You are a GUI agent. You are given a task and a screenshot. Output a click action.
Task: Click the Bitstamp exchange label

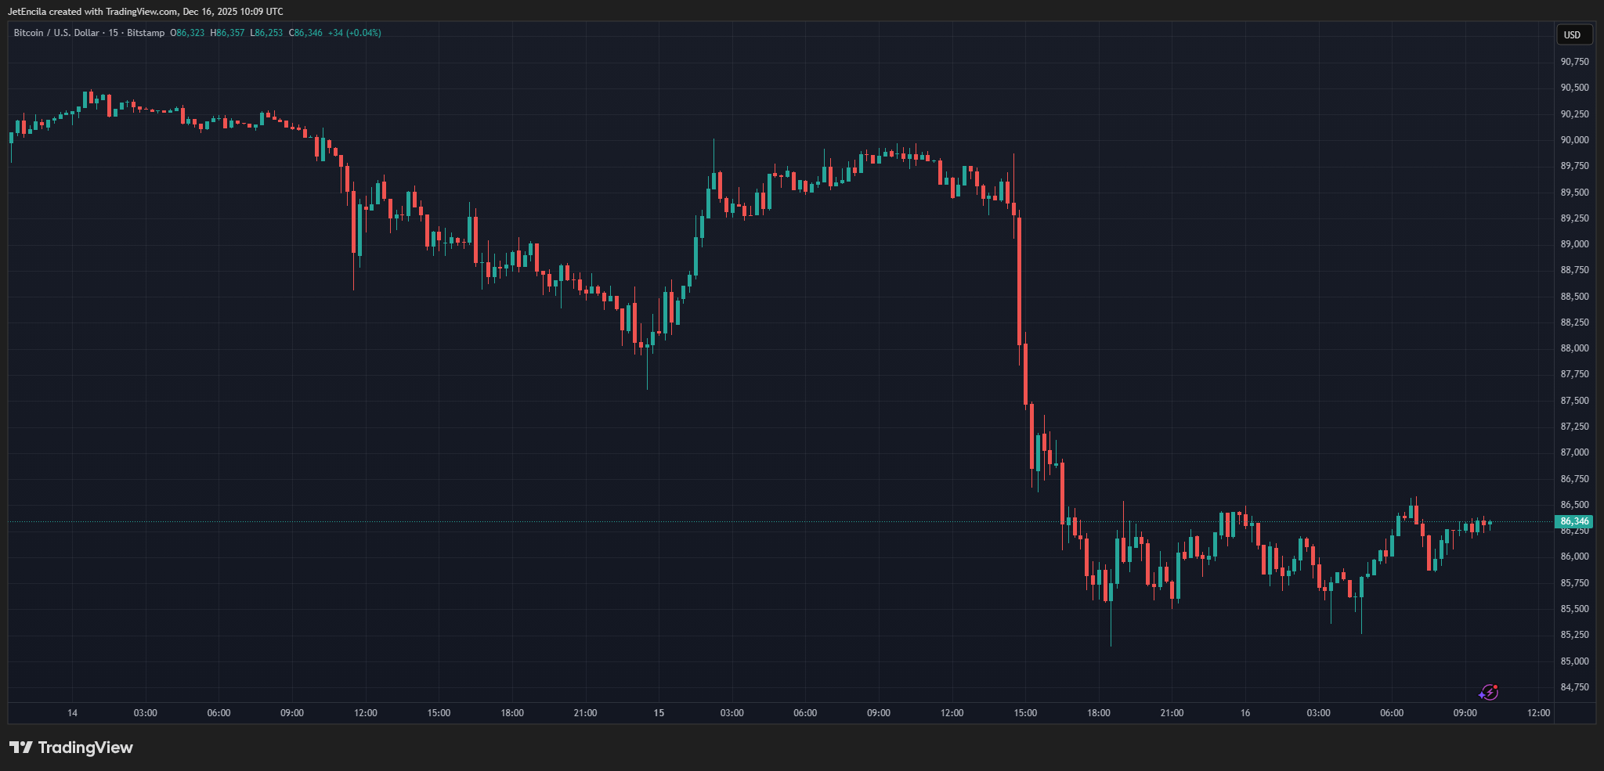tap(146, 33)
